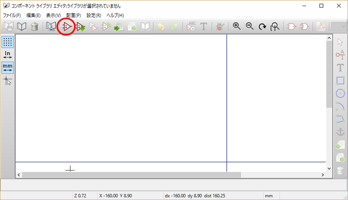The image size is (348, 200).
Task: Toggle the cursor shape button
Action: (x=8, y=80)
